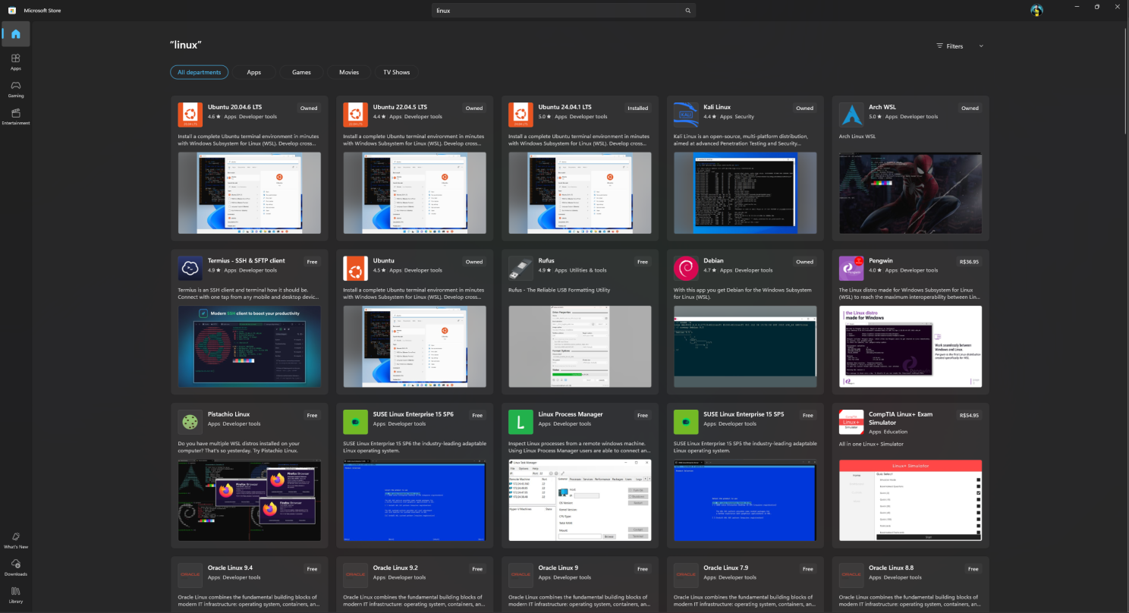Click the Free button on Pistachio Linux

[x=312, y=415]
